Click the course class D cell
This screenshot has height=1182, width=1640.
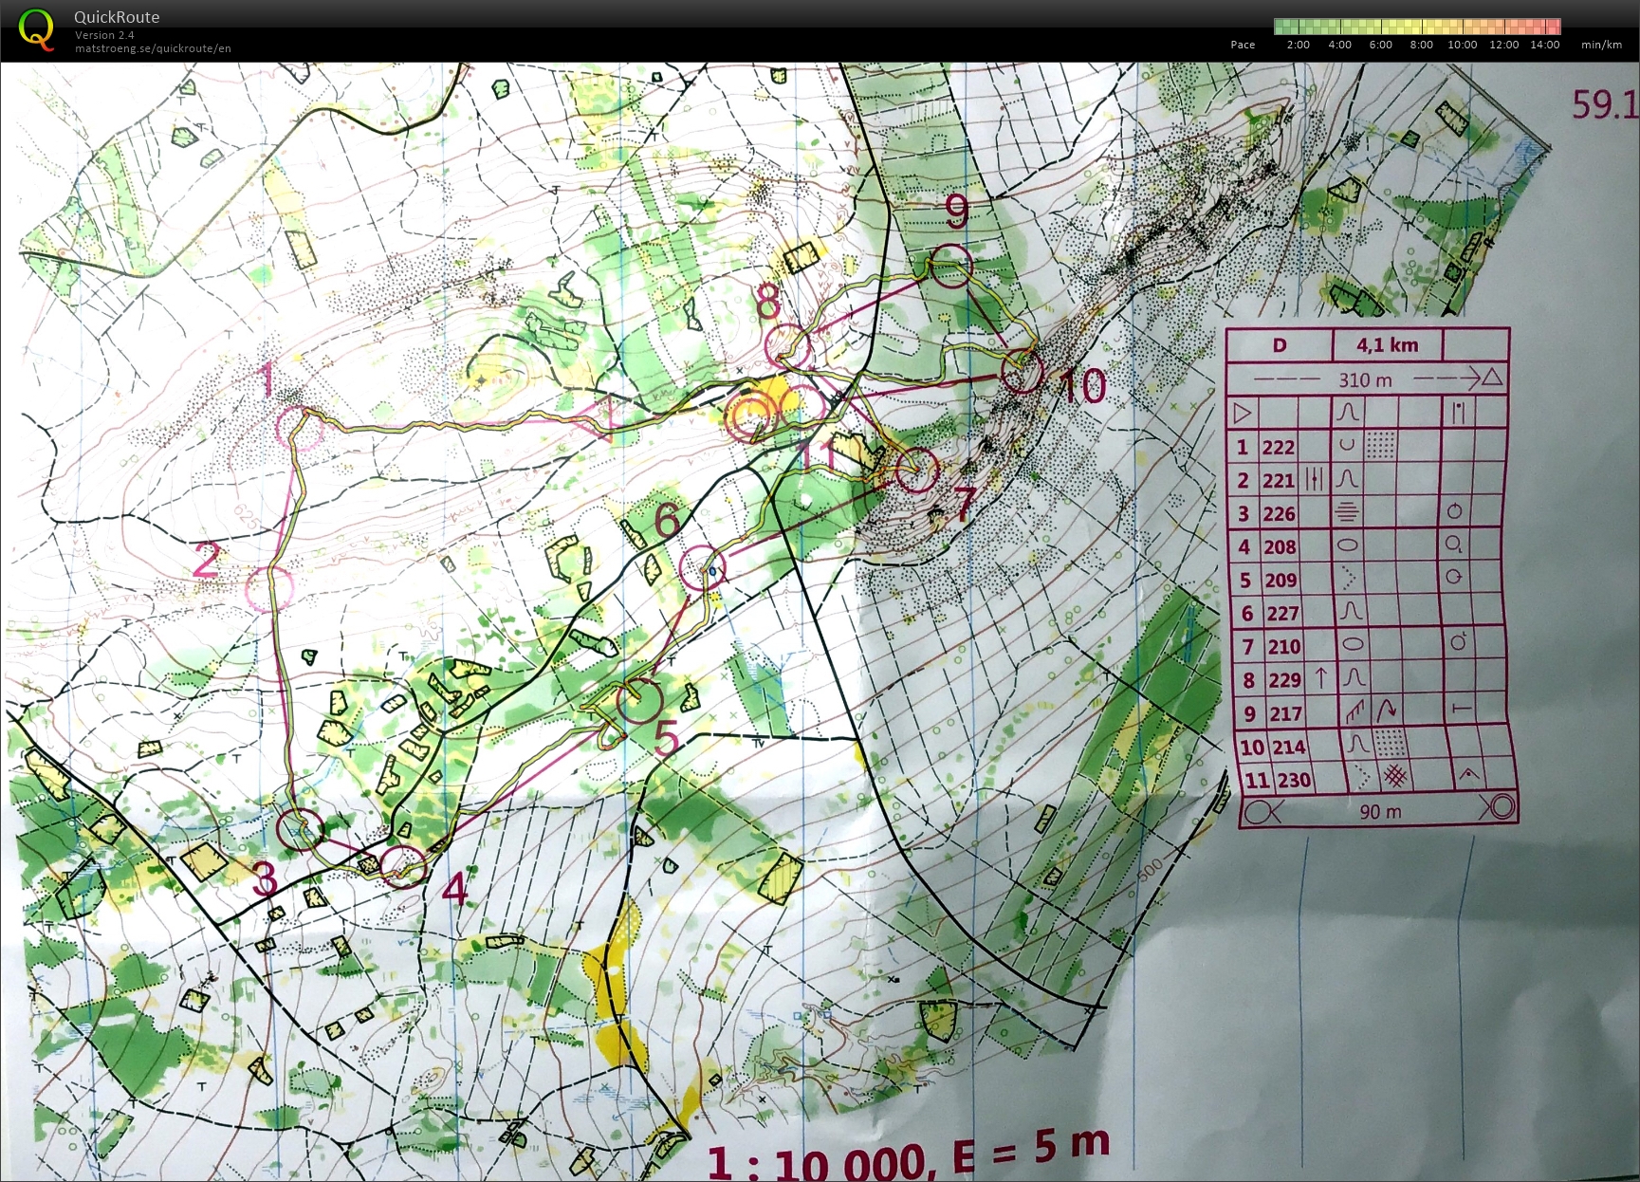(1280, 345)
